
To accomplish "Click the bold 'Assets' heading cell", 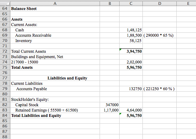I will [x=55, y=19].
